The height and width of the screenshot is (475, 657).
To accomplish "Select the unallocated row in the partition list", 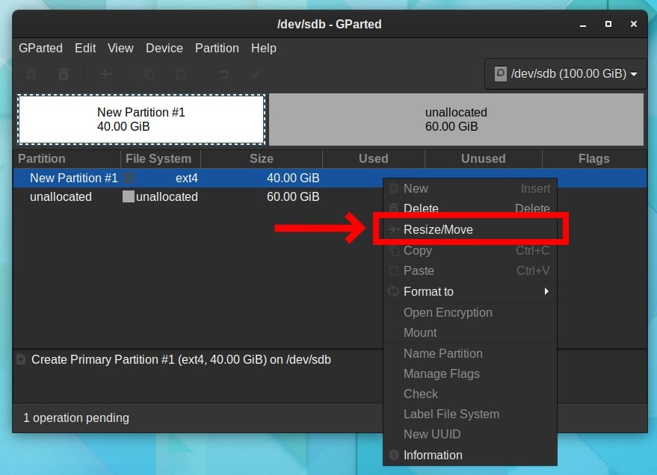I will [x=330, y=196].
